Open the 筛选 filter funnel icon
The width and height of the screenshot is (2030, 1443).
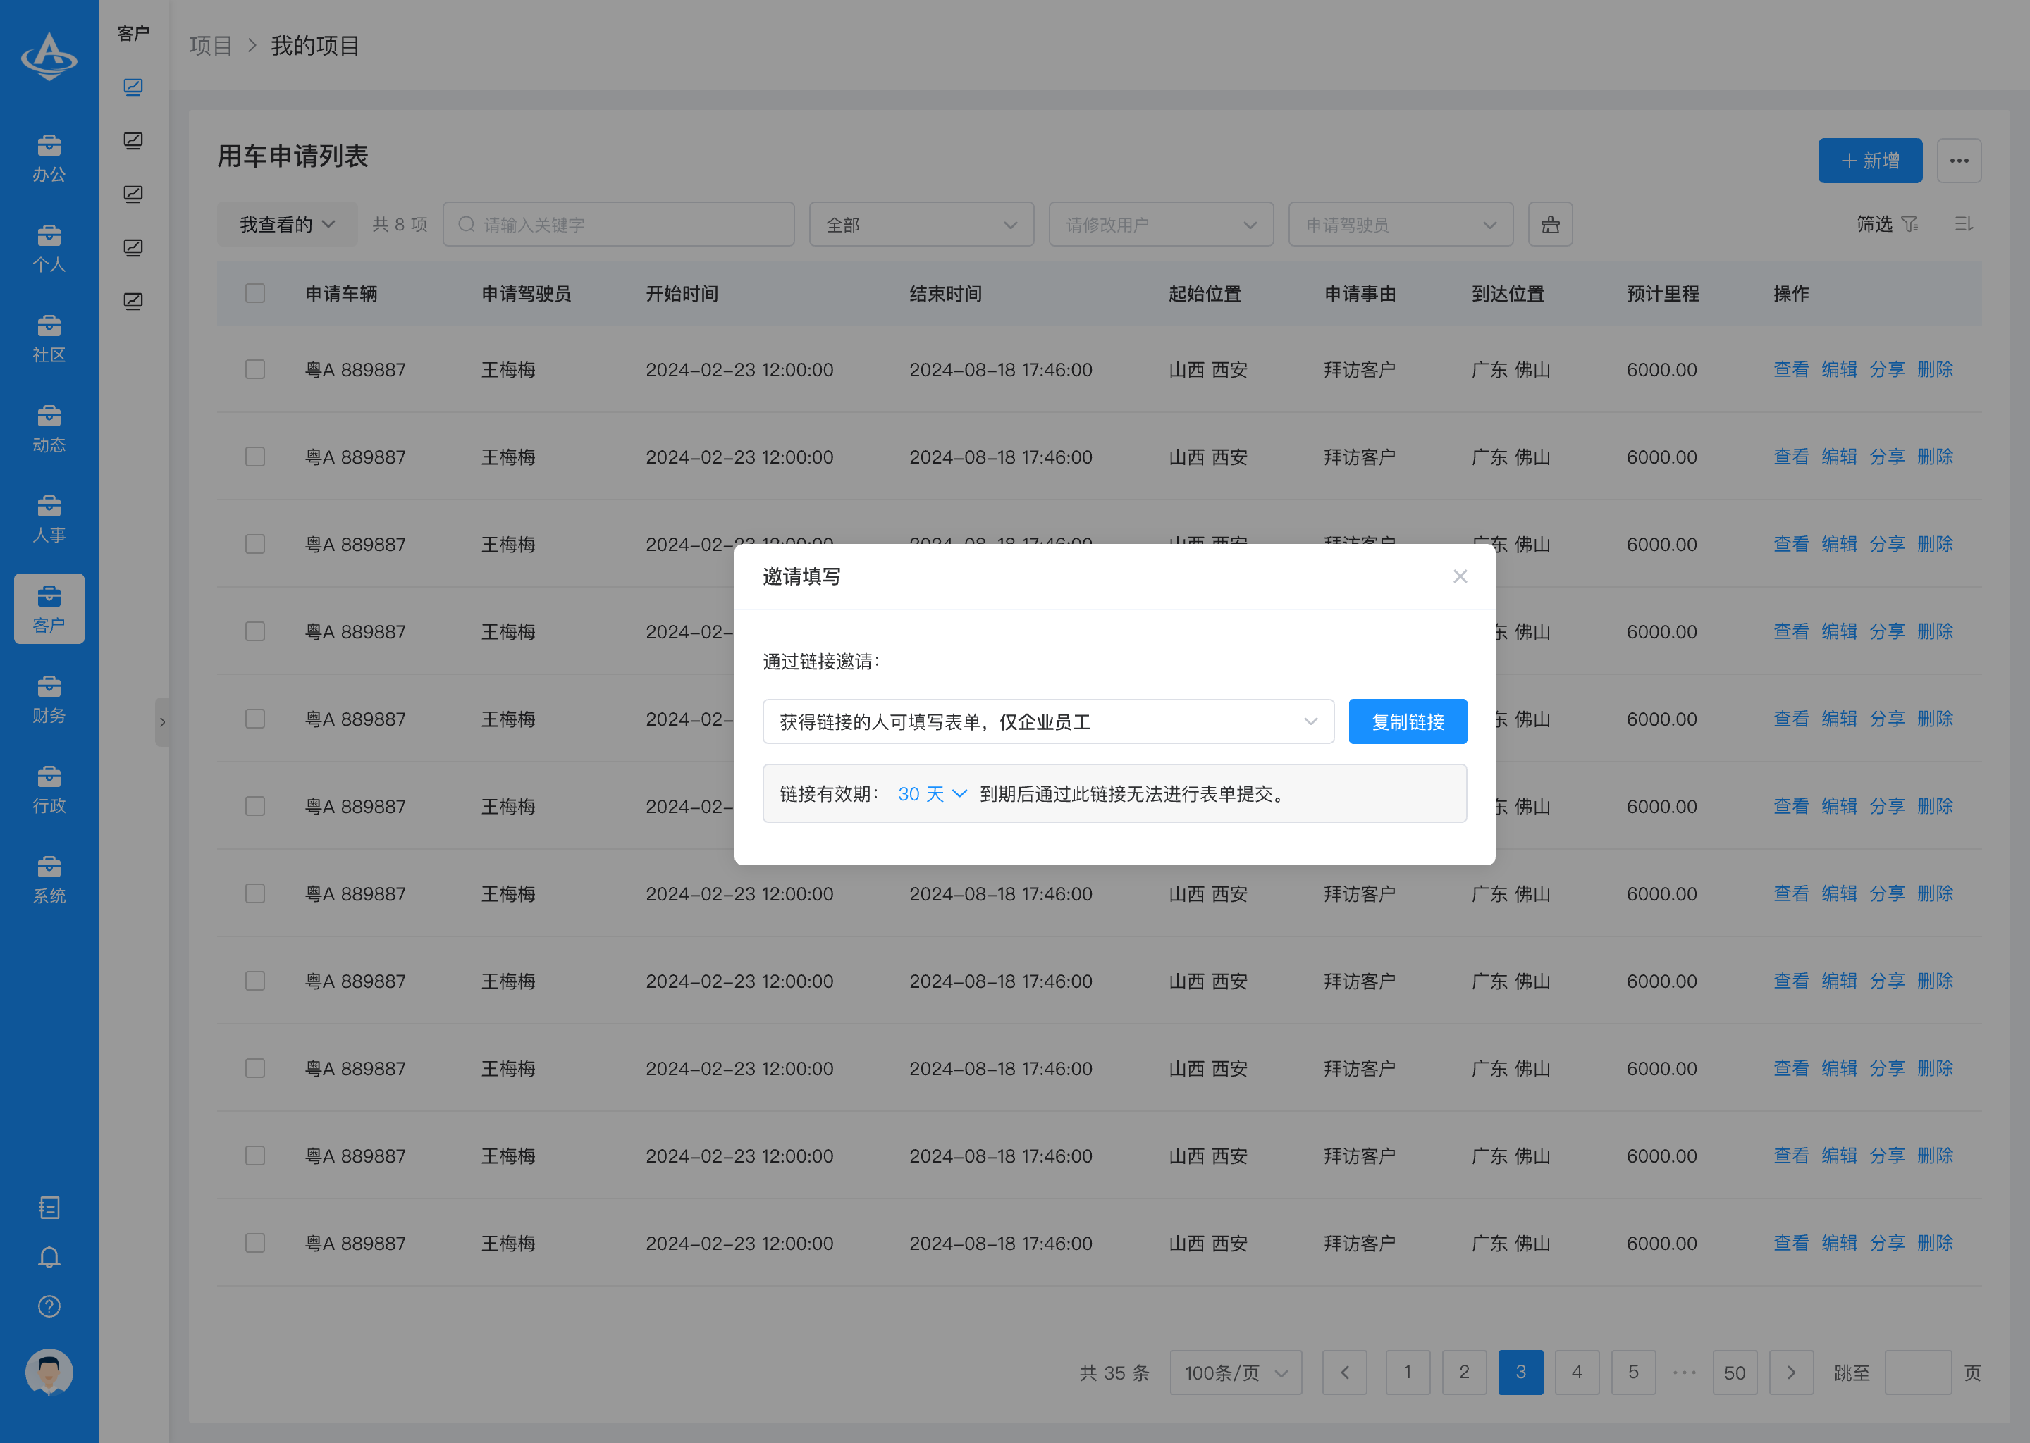pos(1888,224)
